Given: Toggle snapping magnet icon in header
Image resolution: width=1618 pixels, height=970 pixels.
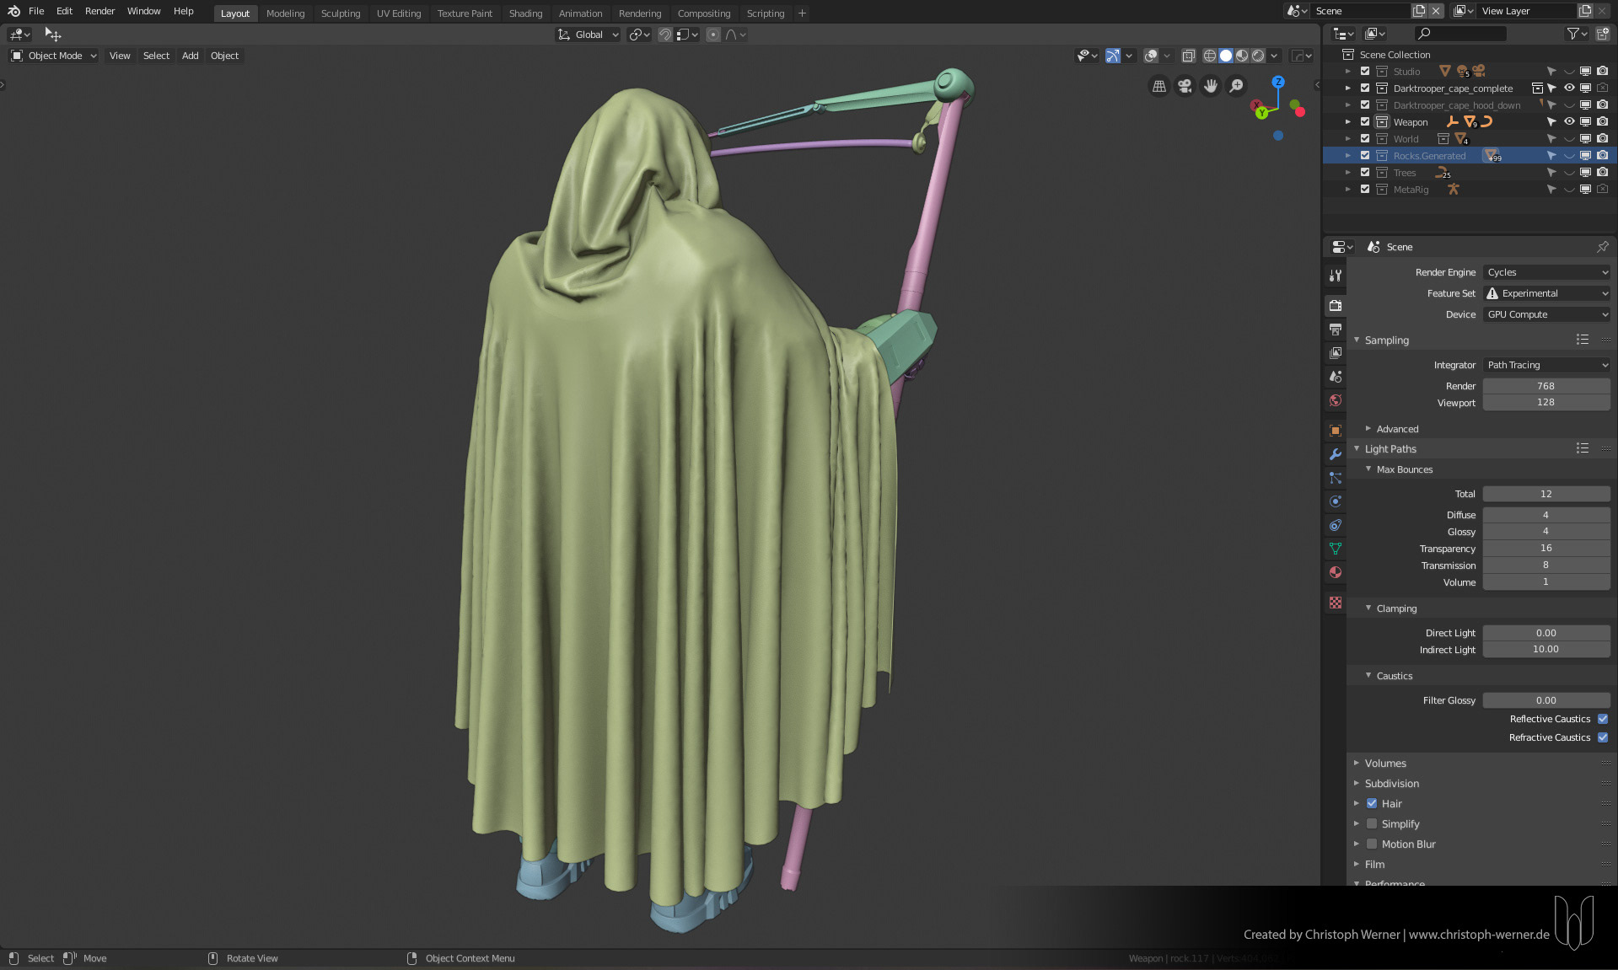Looking at the screenshot, I should [x=664, y=35].
